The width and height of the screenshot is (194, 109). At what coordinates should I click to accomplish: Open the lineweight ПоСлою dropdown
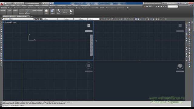tap(80, 19)
